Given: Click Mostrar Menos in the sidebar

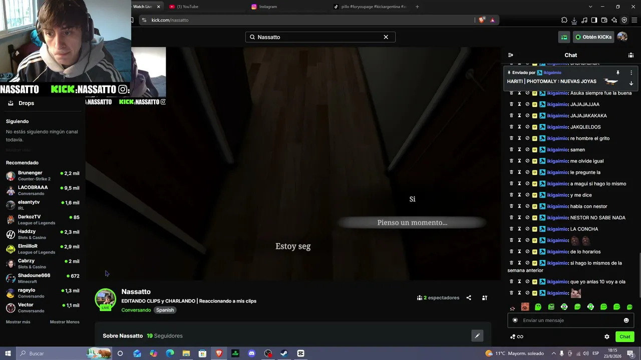Looking at the screenshot, I should click(65, 322).
